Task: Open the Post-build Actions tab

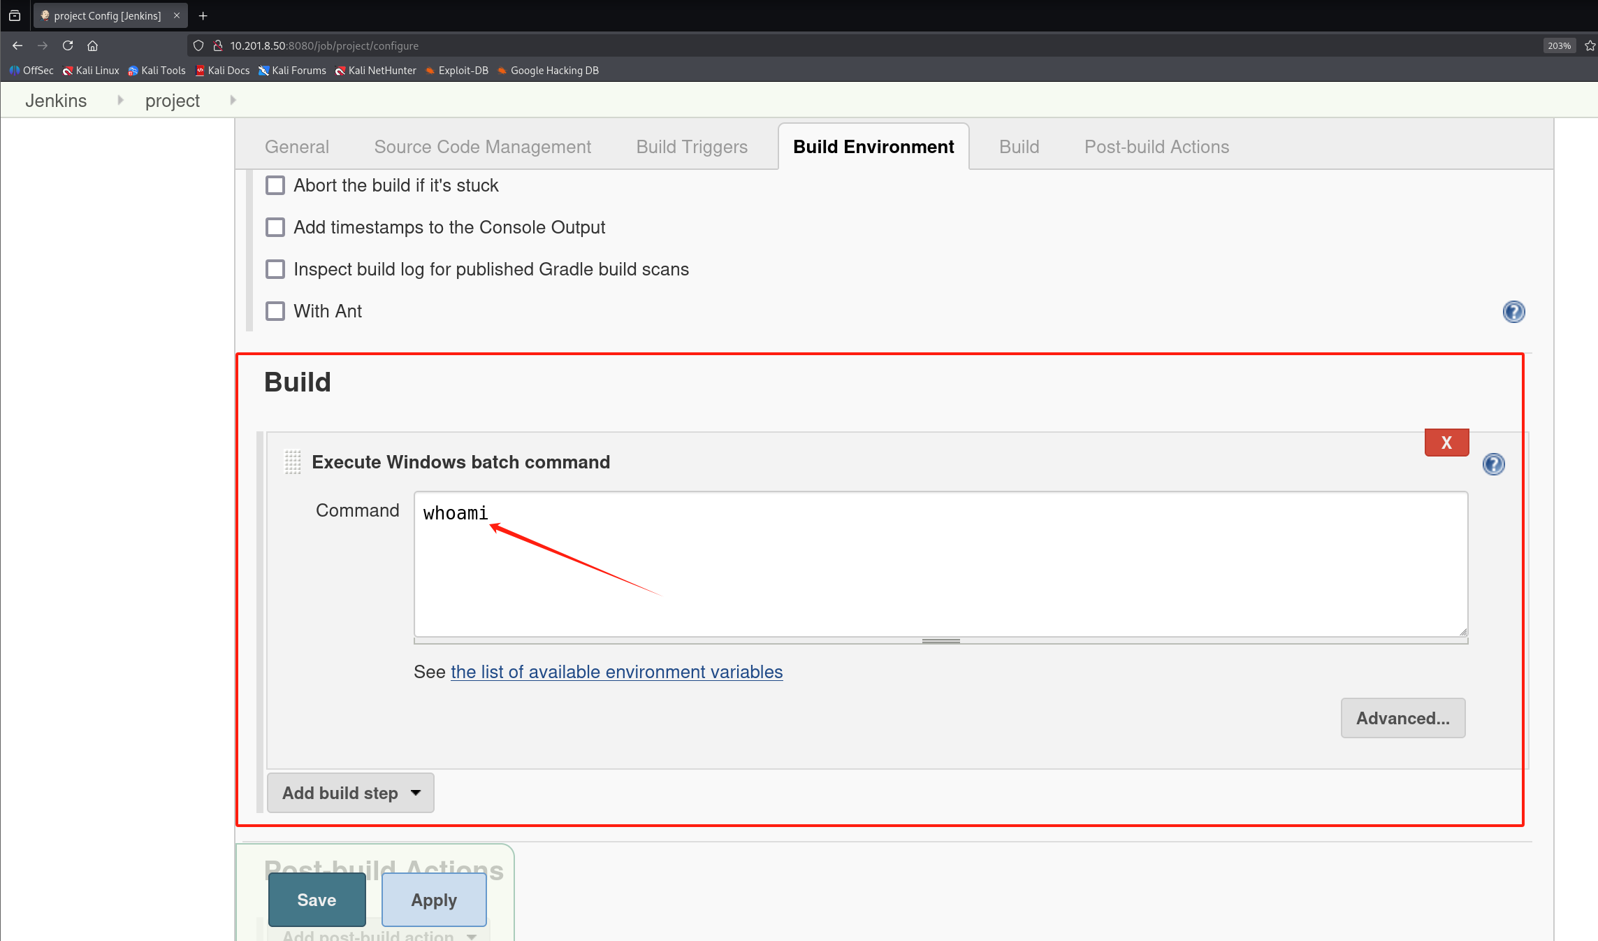Action: (x=1156, y=147)
